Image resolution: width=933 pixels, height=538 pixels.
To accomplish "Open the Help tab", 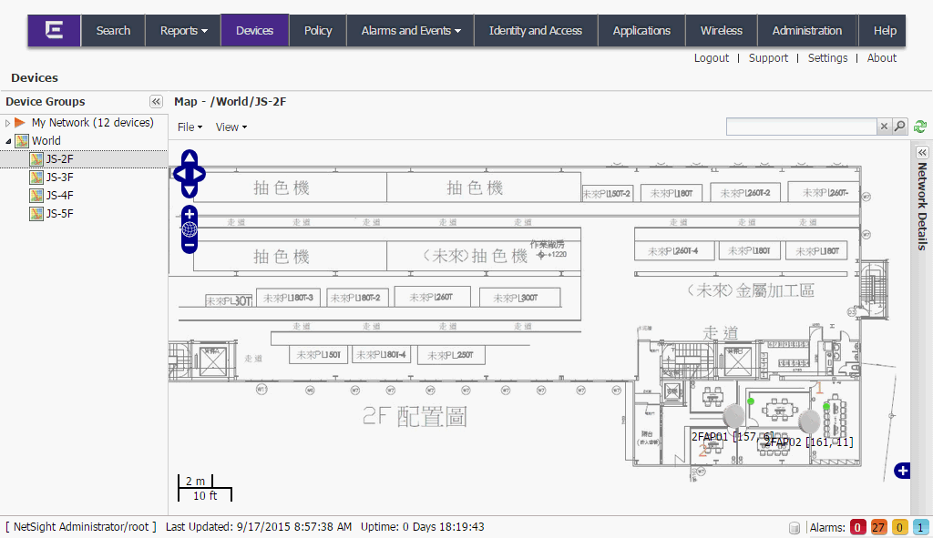I will tap(885, 30).
